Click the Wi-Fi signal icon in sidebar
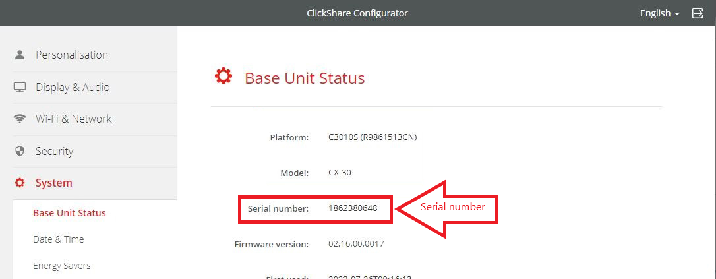 pyautogui.click(x=20, y=119)
